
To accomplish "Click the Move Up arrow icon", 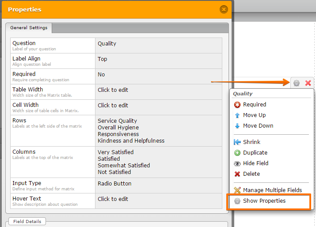I will point(237,115).
